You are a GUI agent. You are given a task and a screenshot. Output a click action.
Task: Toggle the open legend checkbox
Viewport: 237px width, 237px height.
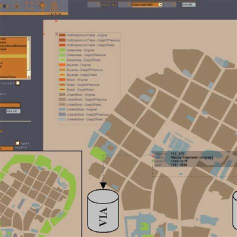(17, 143)
